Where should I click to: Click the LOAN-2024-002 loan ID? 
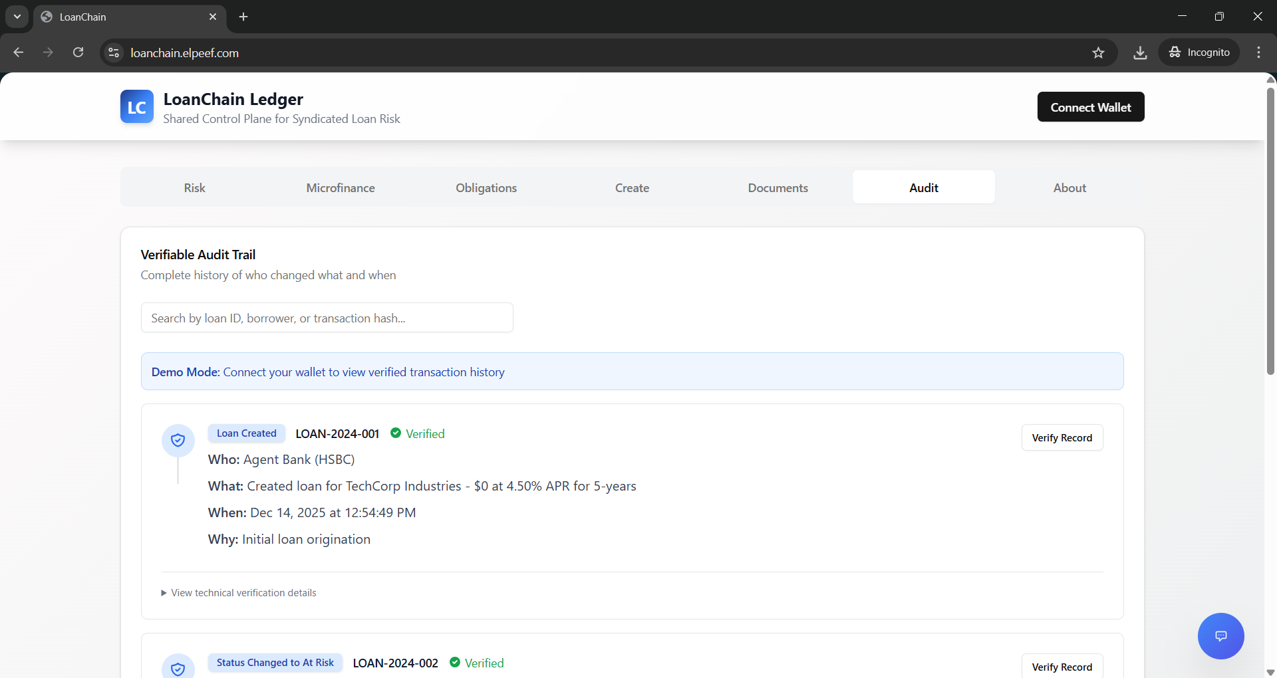coord(396,663)
